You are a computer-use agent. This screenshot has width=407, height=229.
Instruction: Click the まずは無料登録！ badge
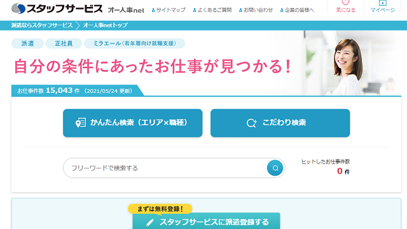160,209
